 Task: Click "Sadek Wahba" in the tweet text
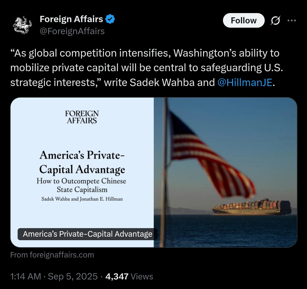point(162,82)
